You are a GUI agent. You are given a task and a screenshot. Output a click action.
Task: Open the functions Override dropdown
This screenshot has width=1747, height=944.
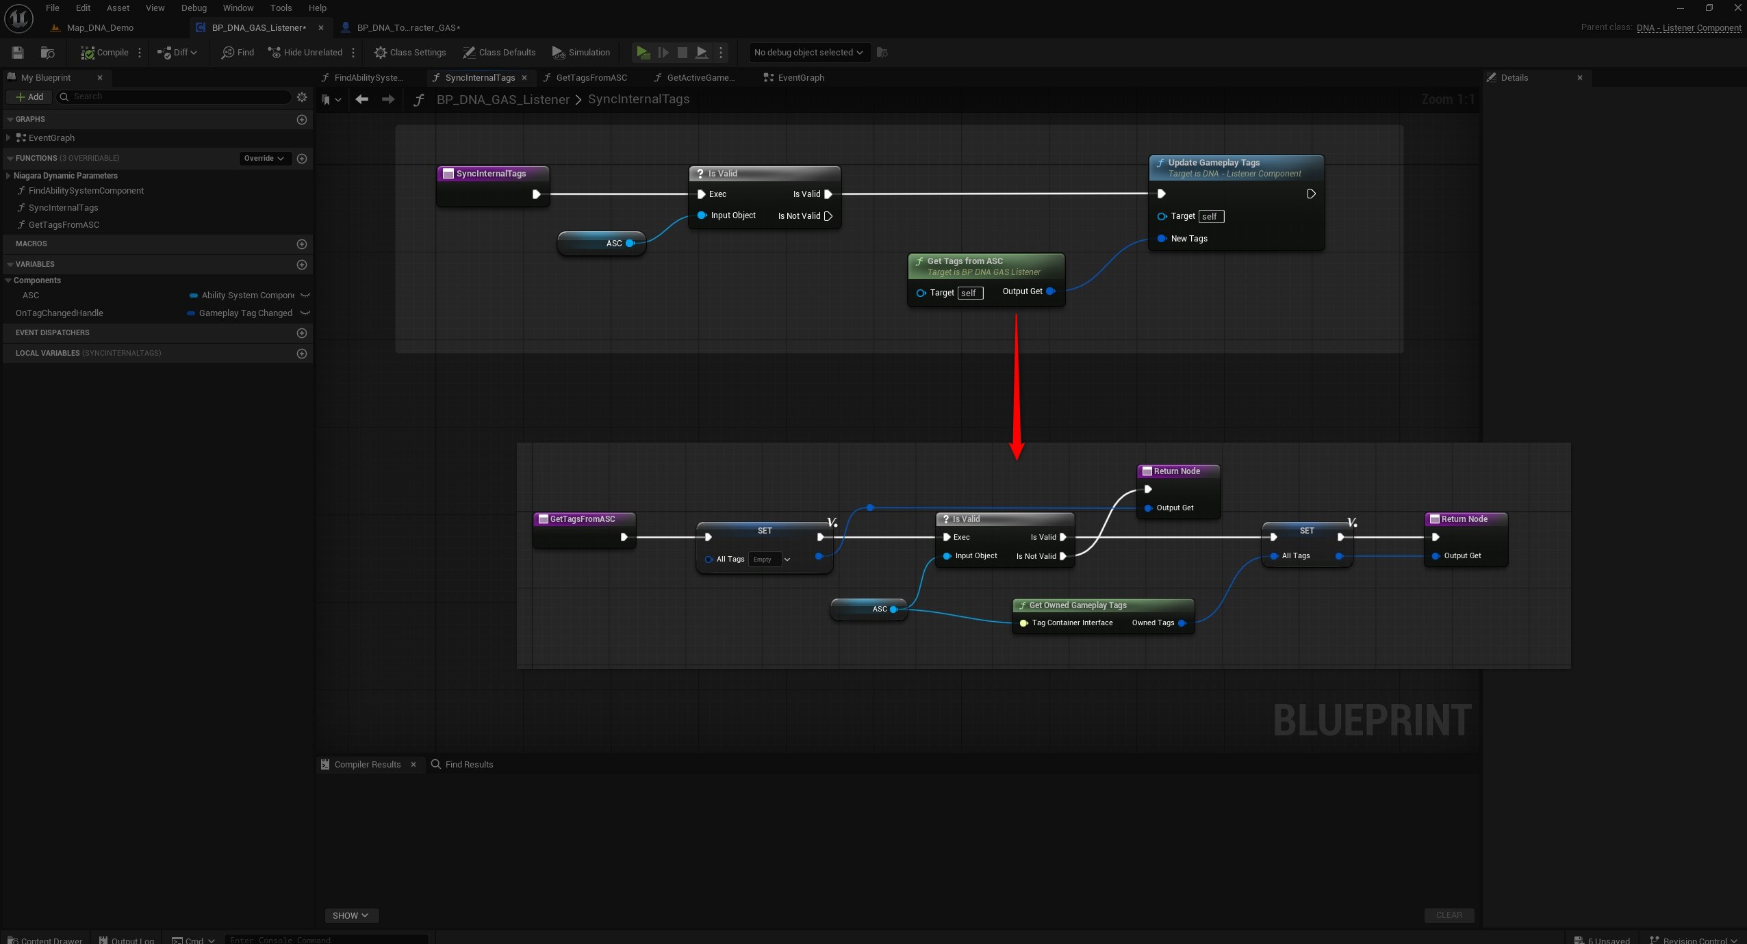coord(264,159)
